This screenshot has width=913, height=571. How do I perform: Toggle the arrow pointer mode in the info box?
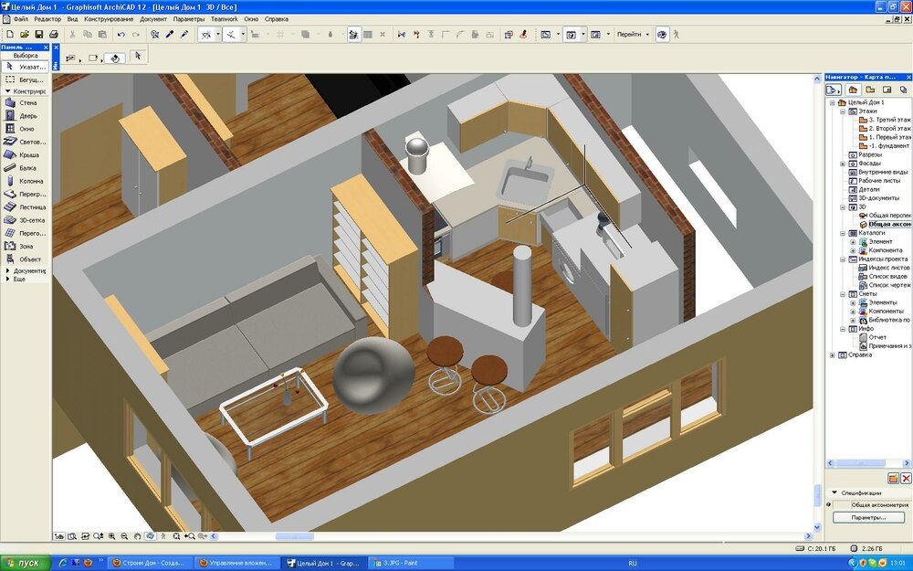(x=137, y=56)
